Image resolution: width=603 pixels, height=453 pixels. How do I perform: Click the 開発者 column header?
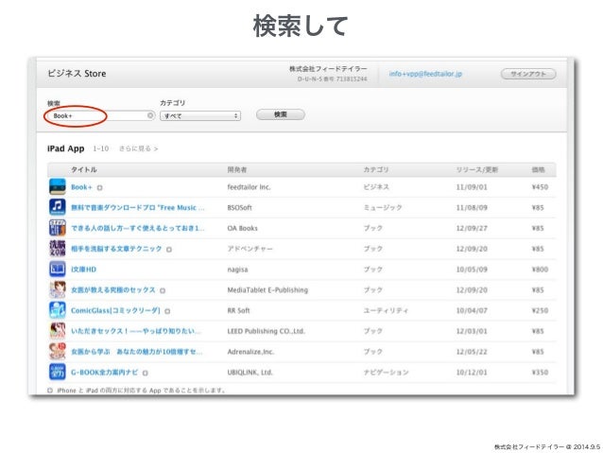point(237,169)
